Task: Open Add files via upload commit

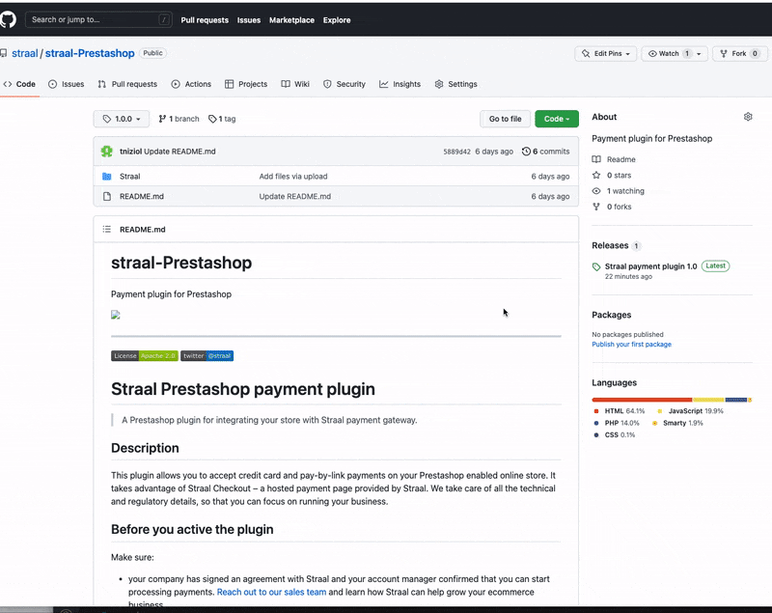Action: tap(293, 177)
